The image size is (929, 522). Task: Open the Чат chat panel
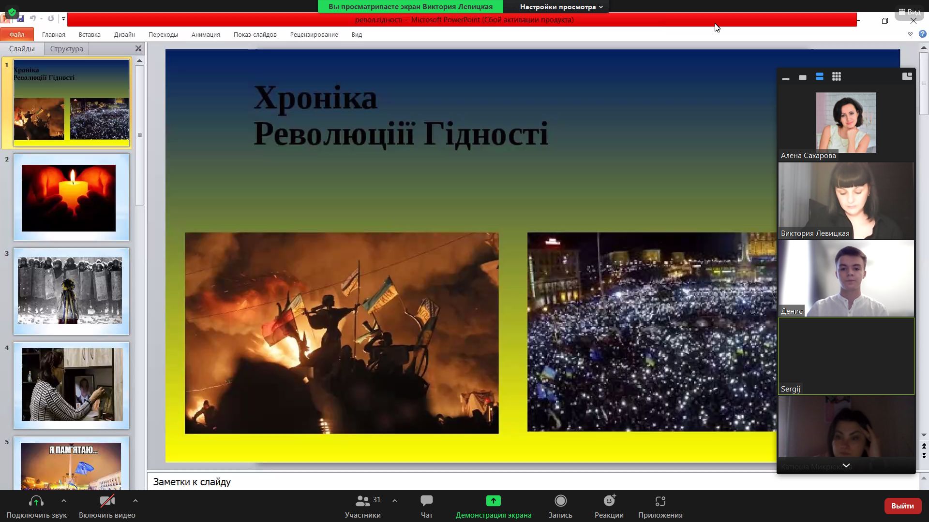click(x=427, y=507)
